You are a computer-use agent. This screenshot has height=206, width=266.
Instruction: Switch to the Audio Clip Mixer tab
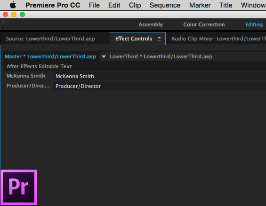[218, 39]
